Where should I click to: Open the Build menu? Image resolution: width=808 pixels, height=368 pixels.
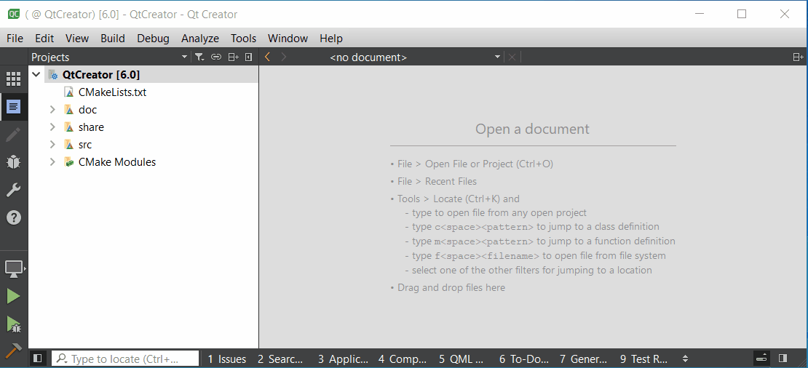113,38
